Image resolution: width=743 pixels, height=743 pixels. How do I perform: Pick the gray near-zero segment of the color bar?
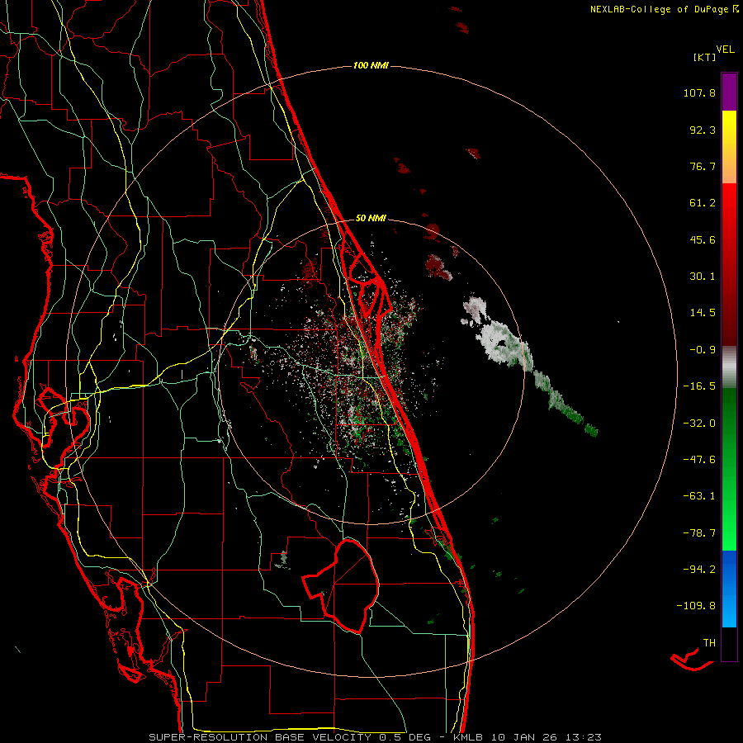coord(729,367)
